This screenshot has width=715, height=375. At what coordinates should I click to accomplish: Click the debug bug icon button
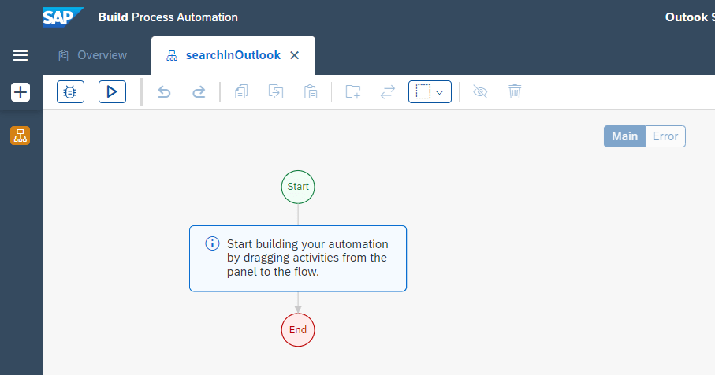pyautogui.click(x=70, y=92)
